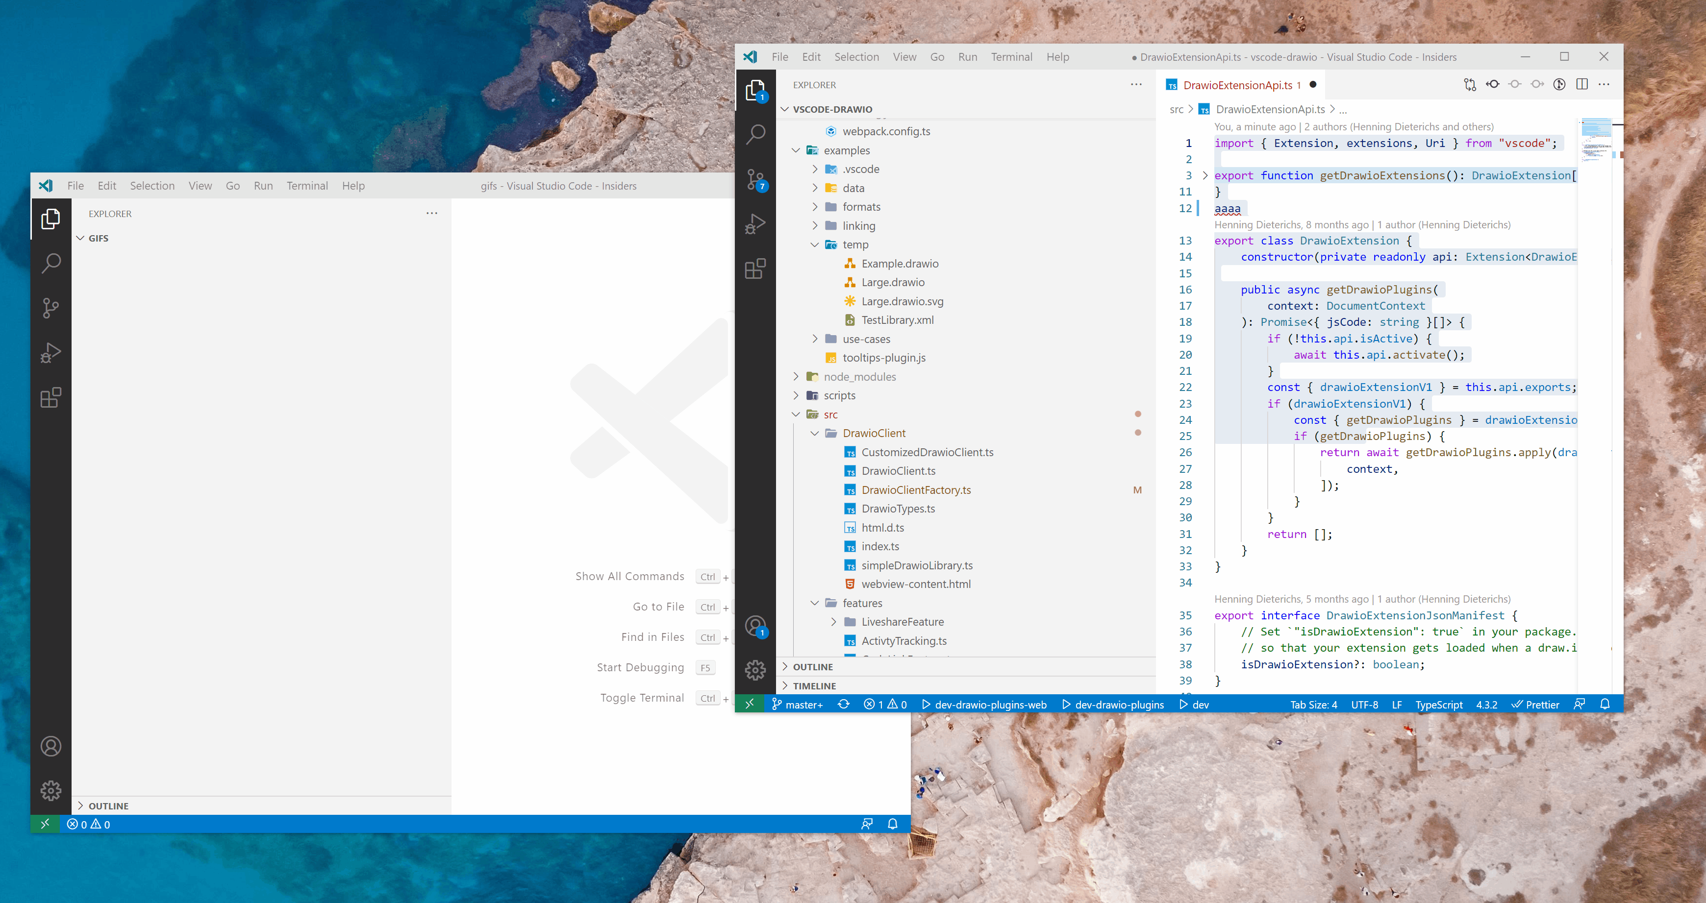
Task: Collapse the temp folder
Action: 815,244
